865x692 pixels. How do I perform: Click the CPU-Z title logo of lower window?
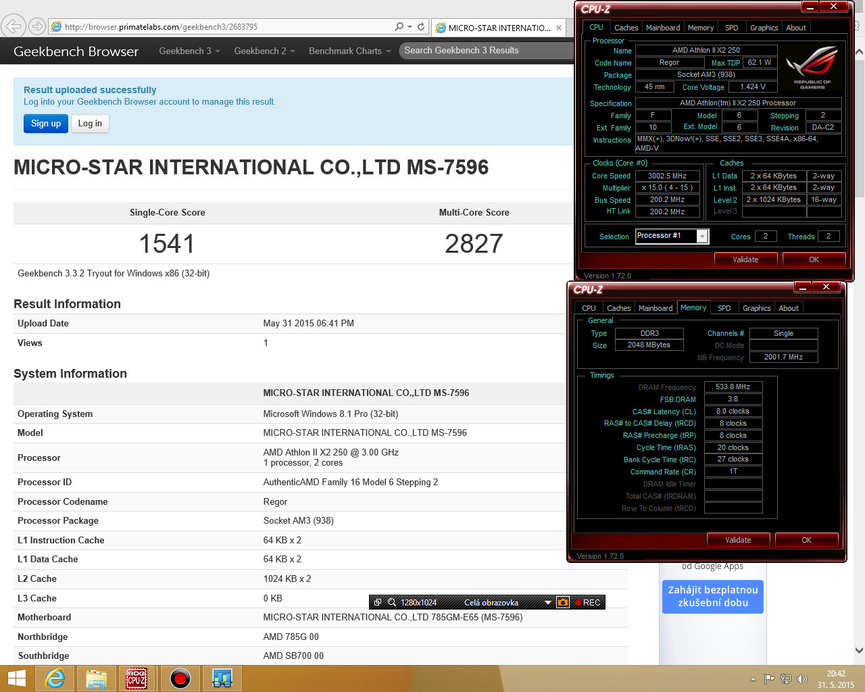click(x=588, y=290)
